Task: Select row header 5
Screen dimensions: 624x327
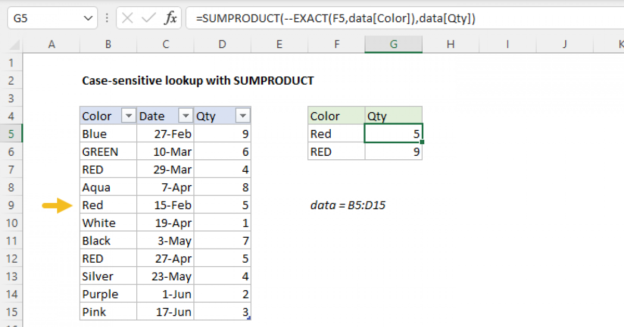Action: point(11,133)
